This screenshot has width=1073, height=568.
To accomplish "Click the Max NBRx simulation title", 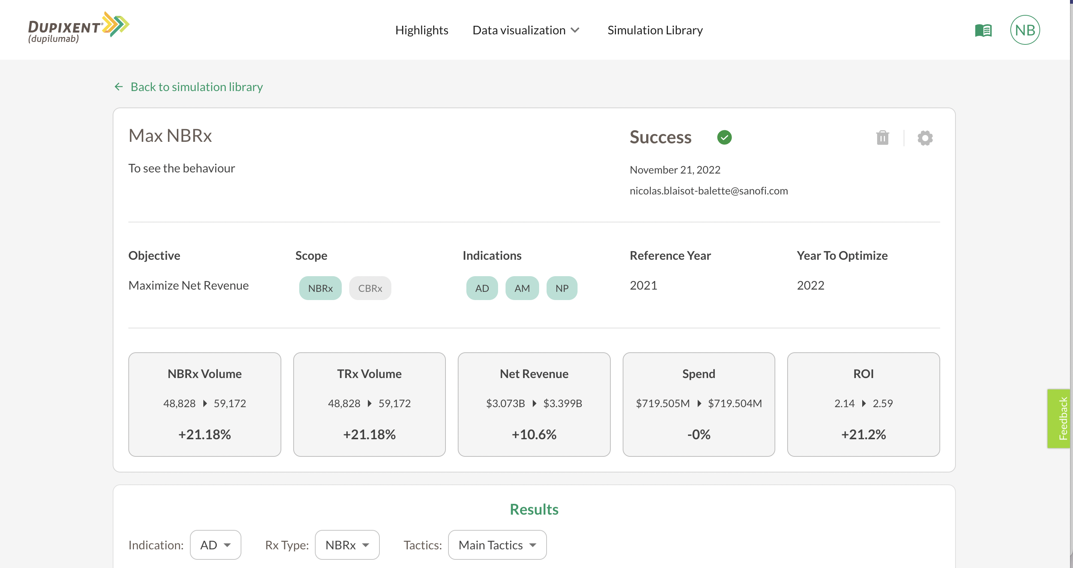I will (170, 136).
